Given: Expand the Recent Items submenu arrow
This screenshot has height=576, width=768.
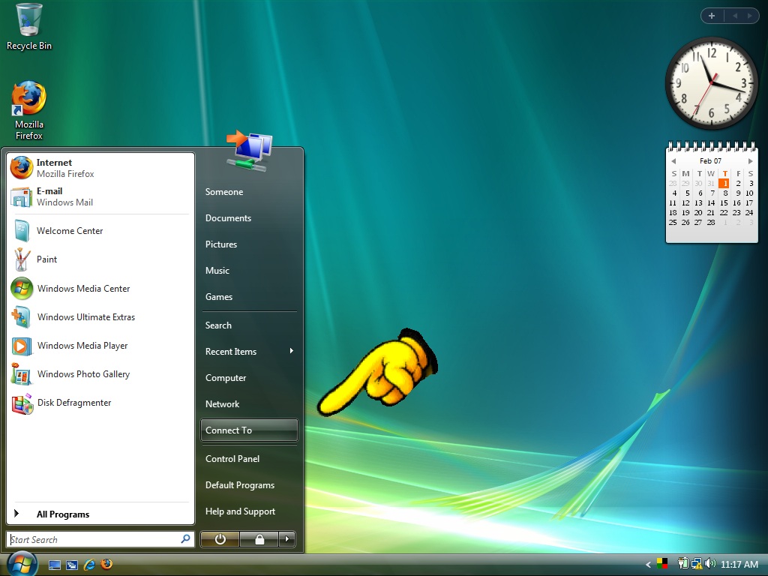Looking at the screenshot, I should click(x=292, y=351).
